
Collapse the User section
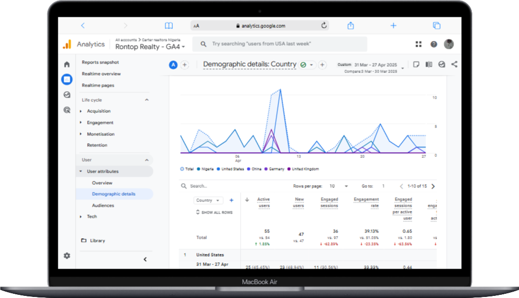[147, 160]
